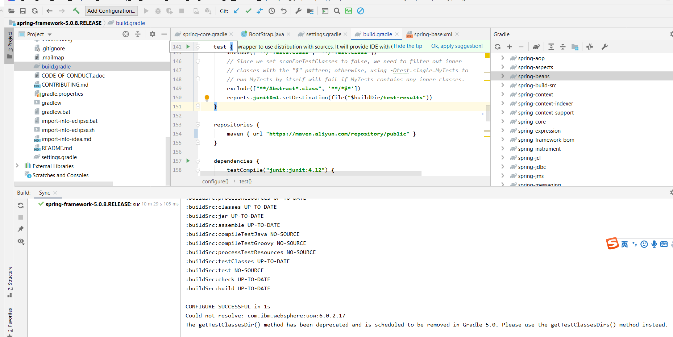
Task: Open Gradle settings wrench icon
Action: (605, 47)
